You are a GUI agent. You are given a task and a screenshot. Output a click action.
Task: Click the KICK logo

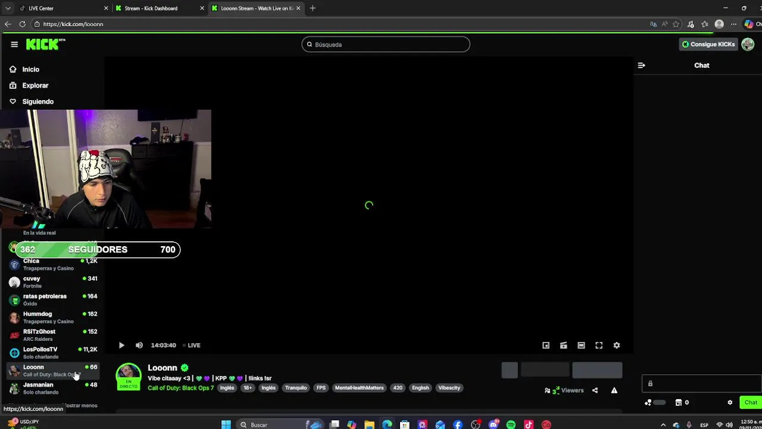point(45,44)
